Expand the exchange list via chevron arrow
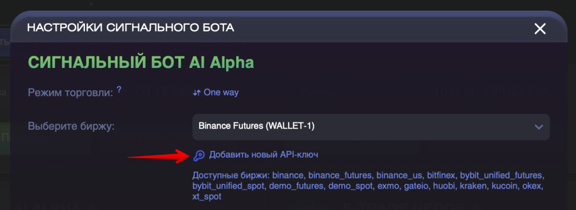 538,127
